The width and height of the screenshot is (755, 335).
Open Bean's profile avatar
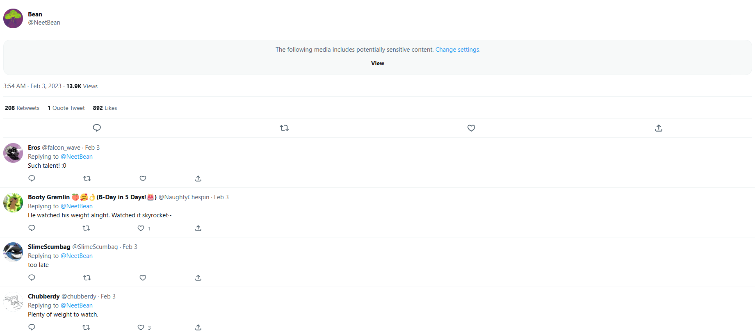click(13, 18)
